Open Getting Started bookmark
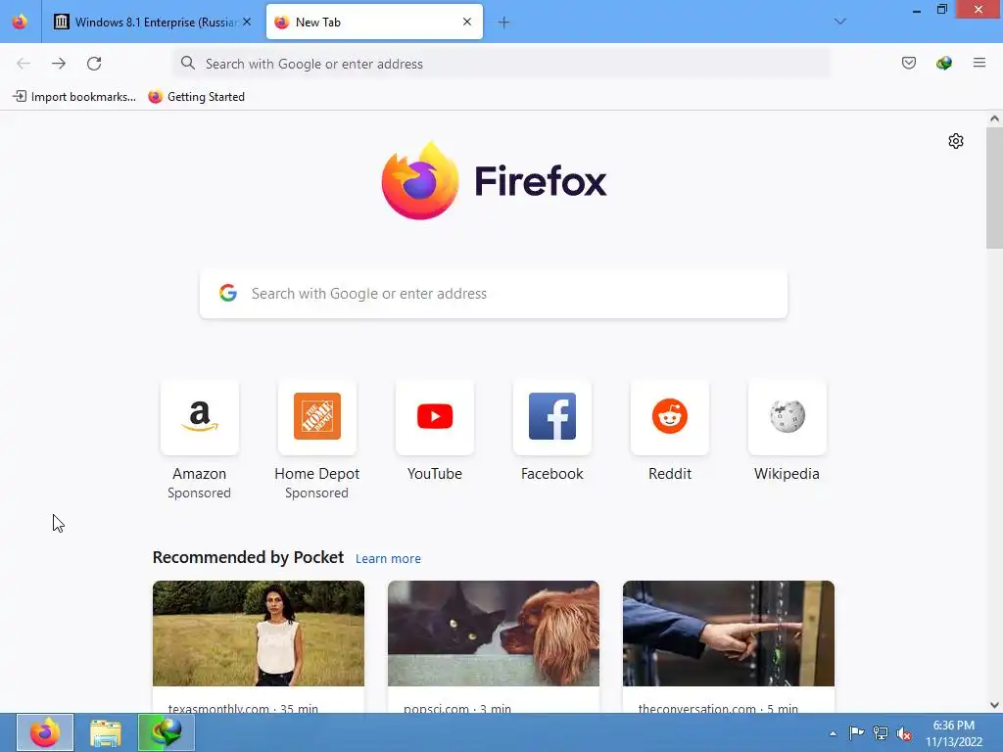This screenshot has height=752, width=1003. click(196, 97)
